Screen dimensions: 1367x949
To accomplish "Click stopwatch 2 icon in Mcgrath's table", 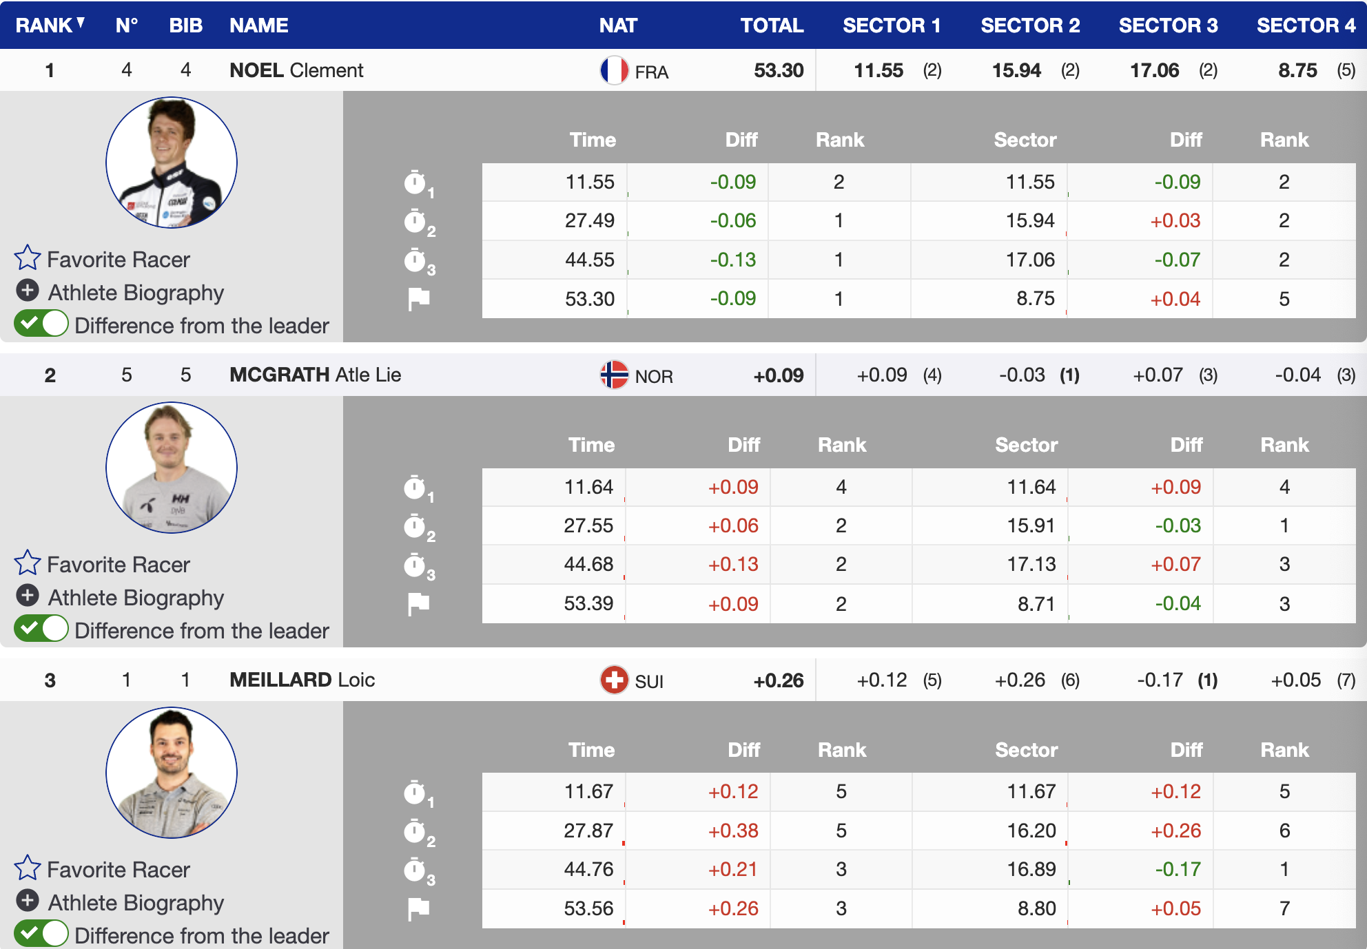I will coord(415,527).
